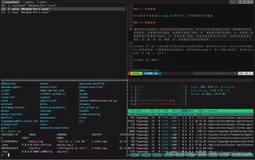Click htop Load average line
The image size is (255, 160).
[210, 90]
